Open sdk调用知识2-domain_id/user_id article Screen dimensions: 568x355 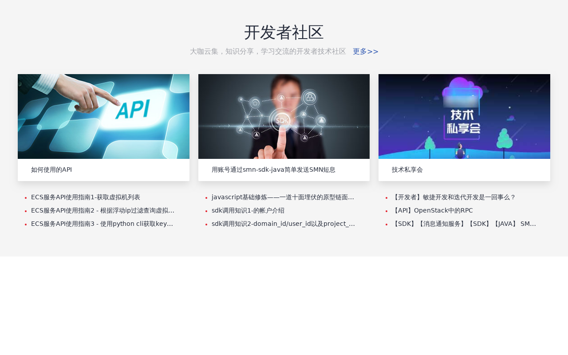[283, 223]
